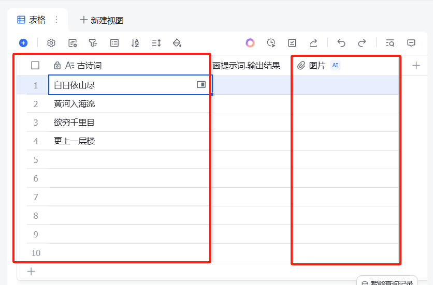Click 新建视图 to create new view
The width and height of the screenshot is (433, 285).
tap(102, 20)
